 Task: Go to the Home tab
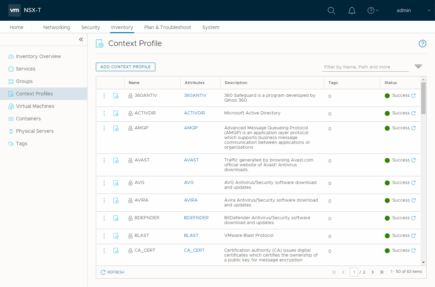click(17, 27)
